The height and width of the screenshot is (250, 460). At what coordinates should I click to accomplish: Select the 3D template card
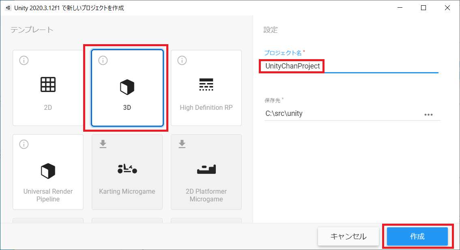pos(127,88)
